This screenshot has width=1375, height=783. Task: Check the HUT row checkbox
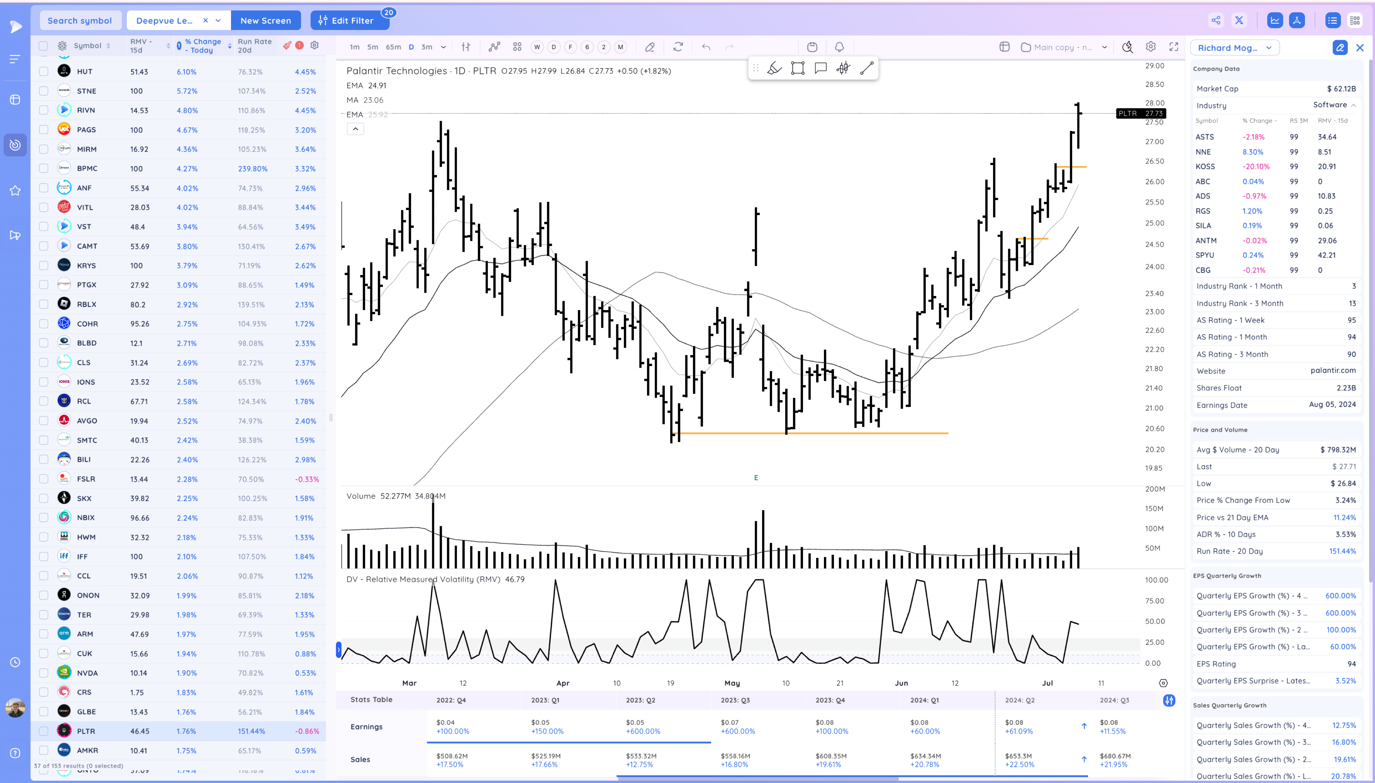pyautogui.click(x=44, y=71)
